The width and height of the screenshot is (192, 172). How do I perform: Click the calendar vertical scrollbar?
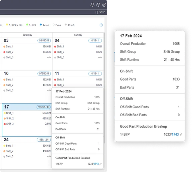[x=104, y=88]
